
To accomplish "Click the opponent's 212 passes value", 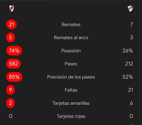I will [129, 64].
